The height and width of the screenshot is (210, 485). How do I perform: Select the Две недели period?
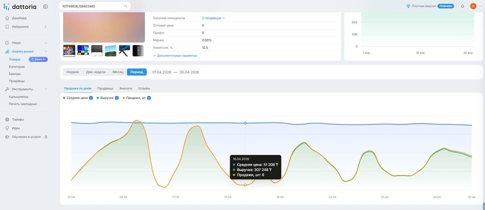(x=95, y=72)
